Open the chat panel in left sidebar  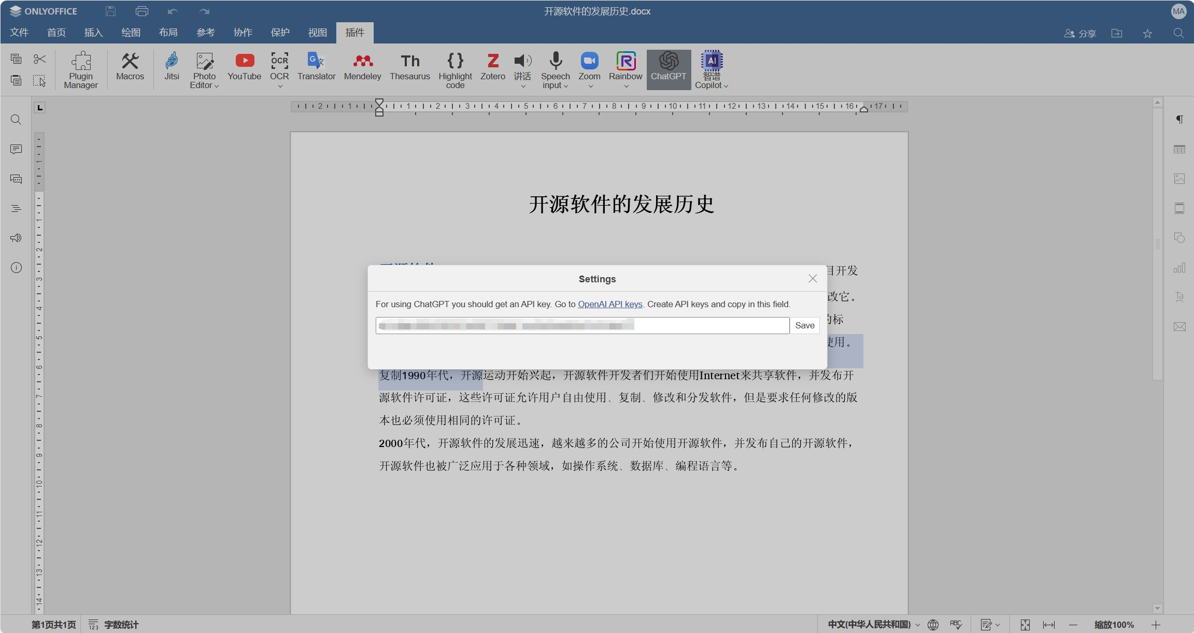pos(16,179)
